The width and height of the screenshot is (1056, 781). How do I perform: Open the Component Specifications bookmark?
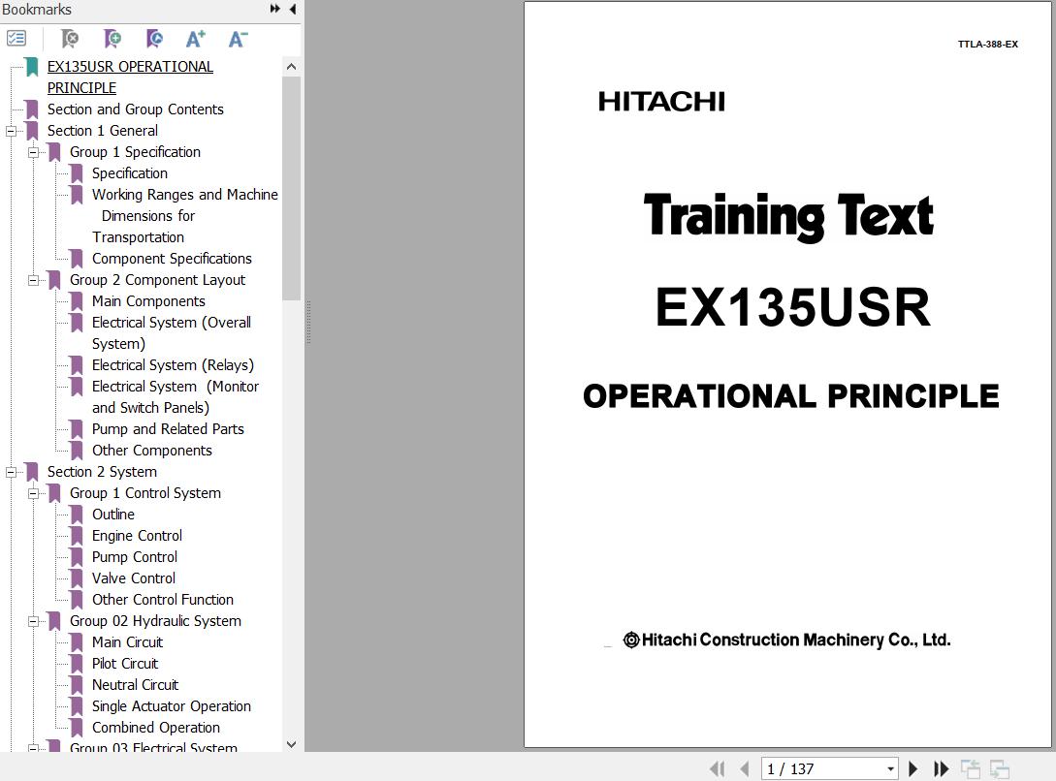click(172, 259)
